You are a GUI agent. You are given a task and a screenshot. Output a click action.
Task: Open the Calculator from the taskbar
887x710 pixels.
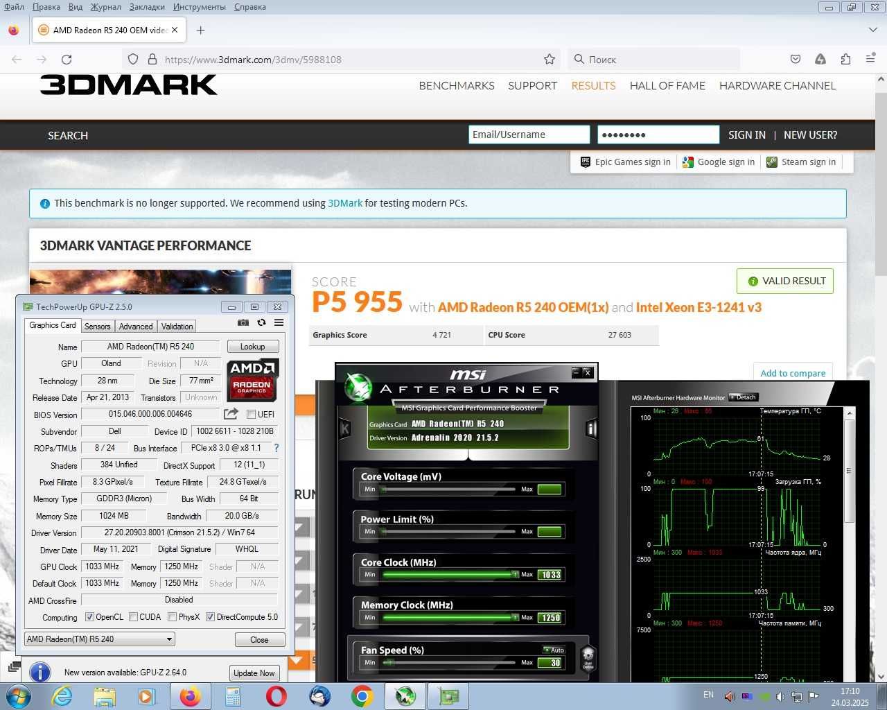pos(233,695)
